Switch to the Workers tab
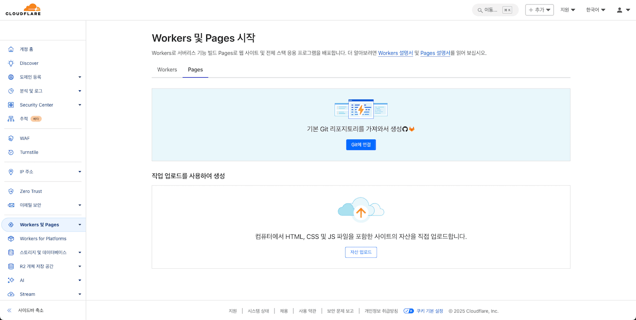 click(x=167, y=69)
